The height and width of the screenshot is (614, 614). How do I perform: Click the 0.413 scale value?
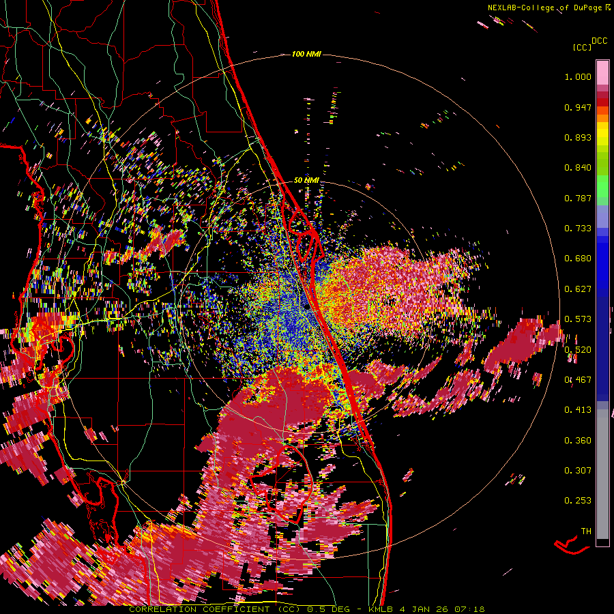578,410
